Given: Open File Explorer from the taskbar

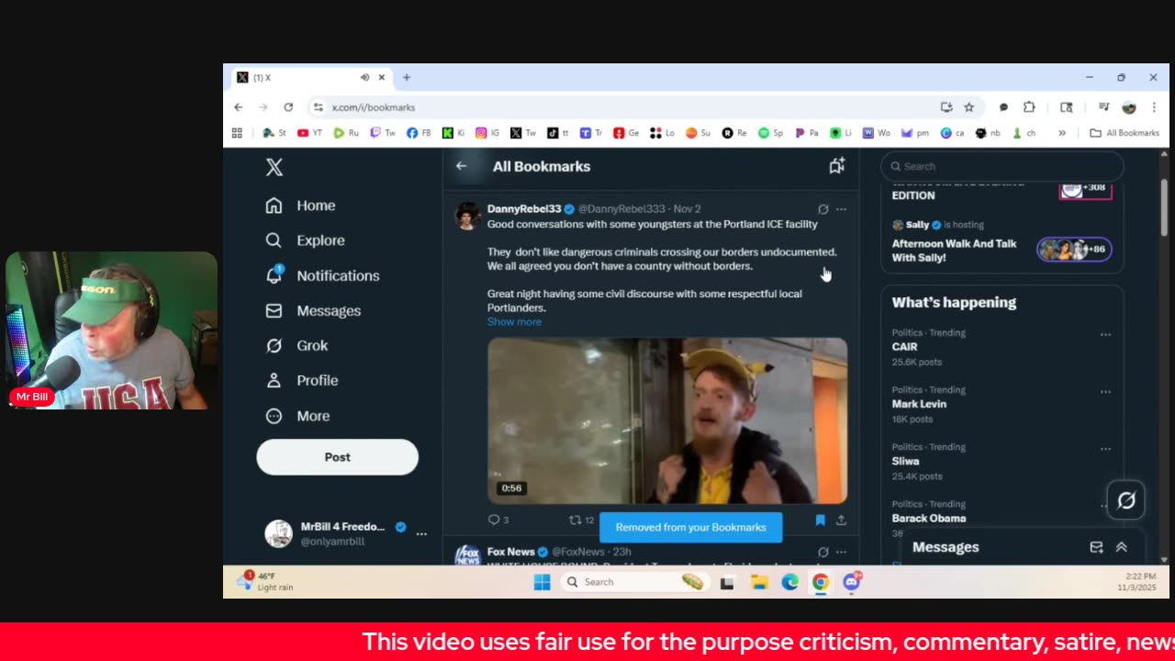Looking at the screenshot, I should 759,582.
